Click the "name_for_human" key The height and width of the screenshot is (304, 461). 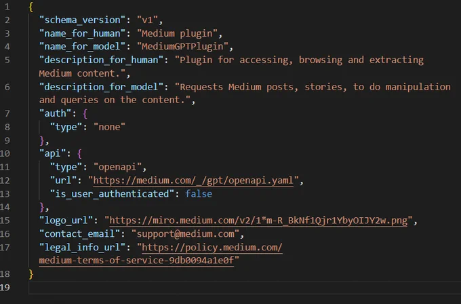pos(82,33)
